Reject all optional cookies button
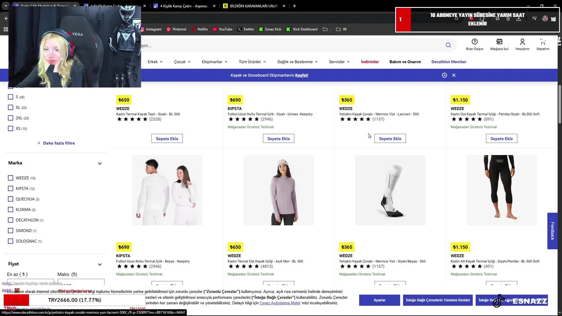Viewport: 562px width, 316px height. click(x=438, y=300)
